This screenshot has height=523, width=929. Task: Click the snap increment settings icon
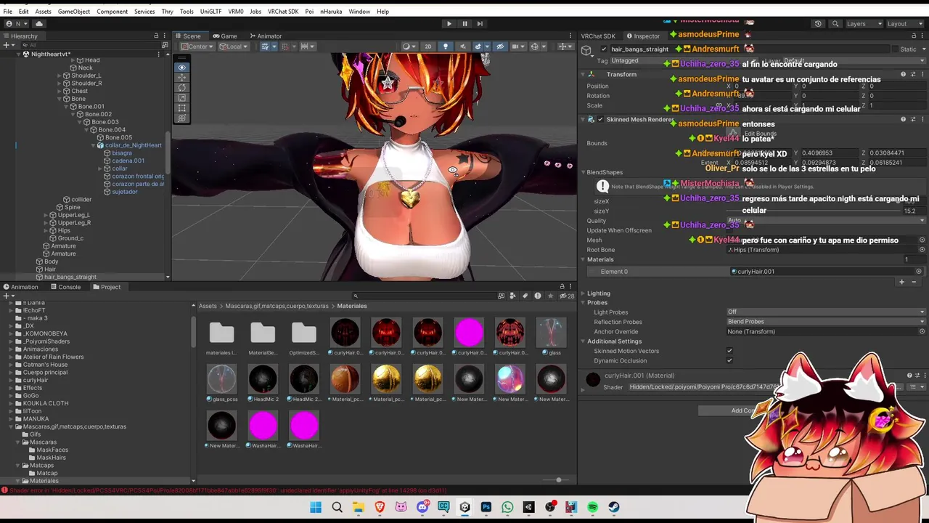coord(308,46)
